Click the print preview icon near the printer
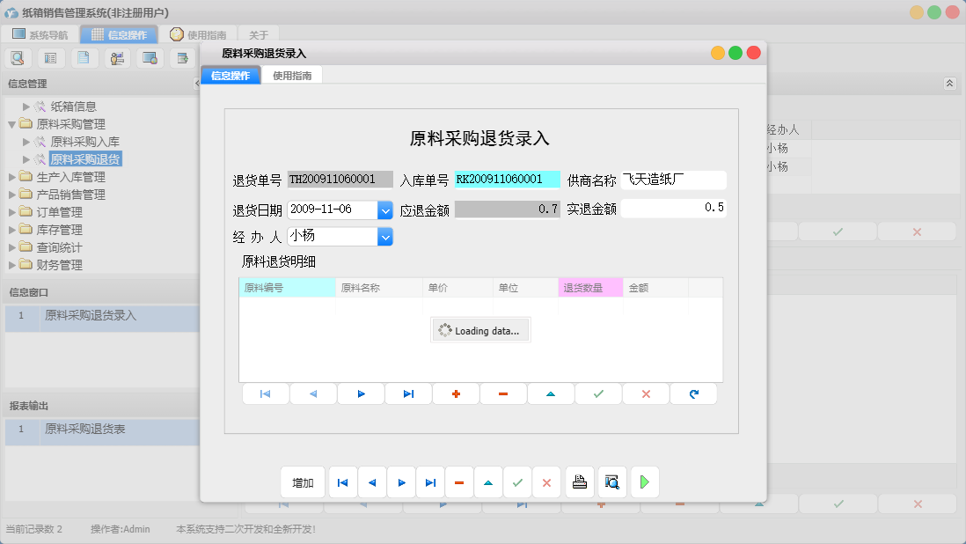The width and height of the screenshot is (966, 544). pyautogui.click(x=611, y=482)
